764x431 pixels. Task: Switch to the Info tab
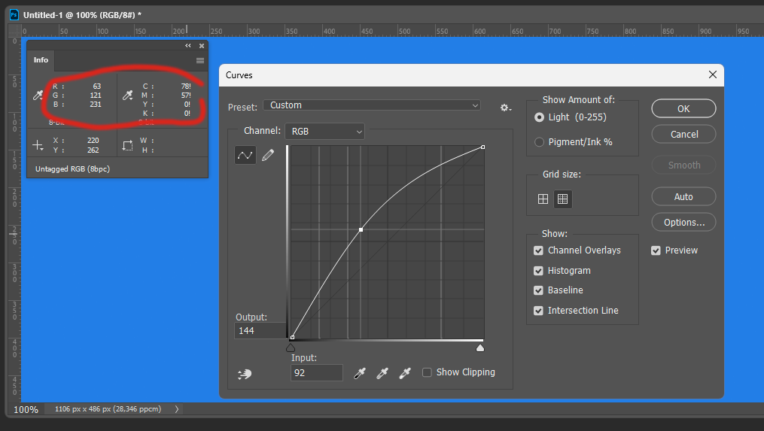tap(41, 60)
